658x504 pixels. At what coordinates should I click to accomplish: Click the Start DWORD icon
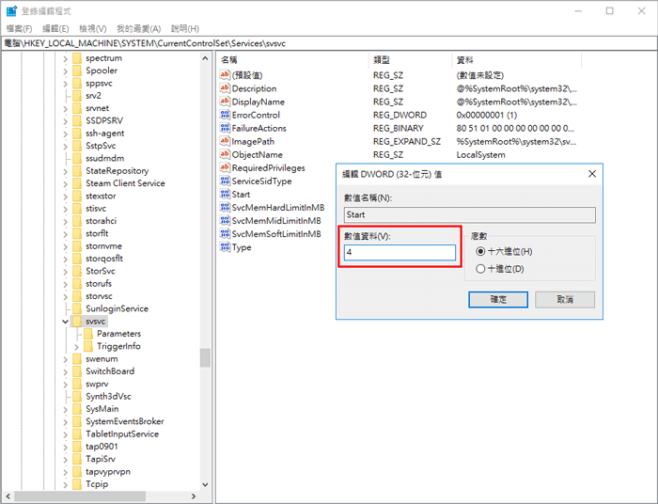pos(225,194)
